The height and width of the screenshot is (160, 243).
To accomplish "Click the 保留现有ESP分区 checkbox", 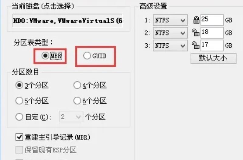I will (x=19, y=150).
